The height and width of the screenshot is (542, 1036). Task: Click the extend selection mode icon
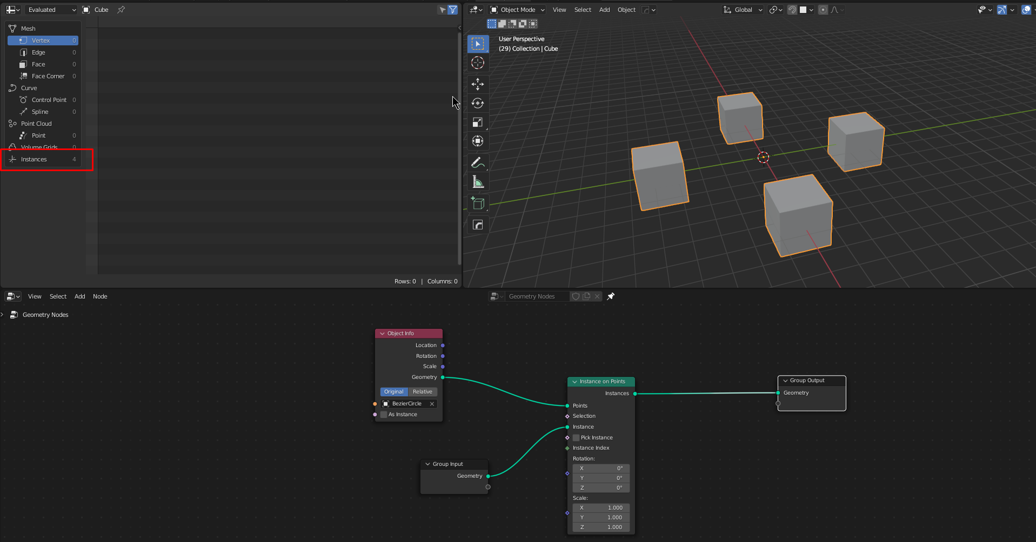pyautogui.click(x=502, y=24)
